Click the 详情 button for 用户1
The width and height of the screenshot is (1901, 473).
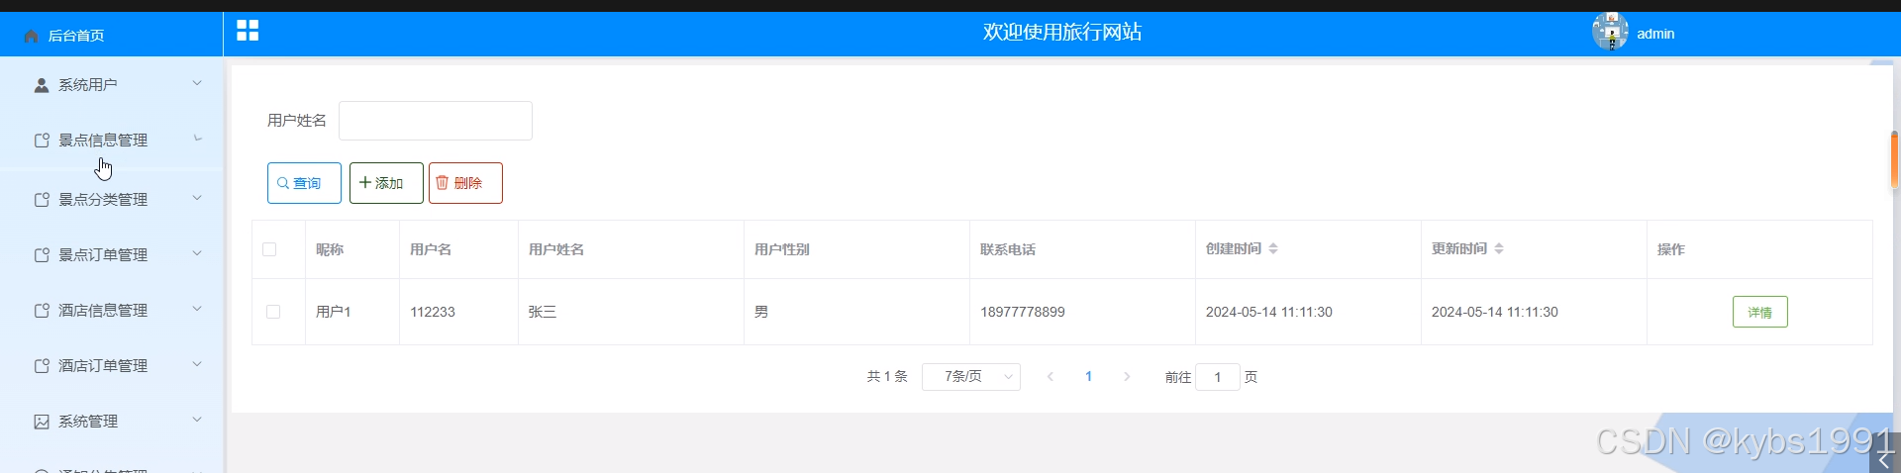(x=1759, y=312)
